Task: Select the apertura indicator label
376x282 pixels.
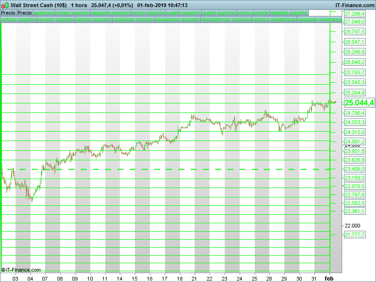Action: [44, 13]
